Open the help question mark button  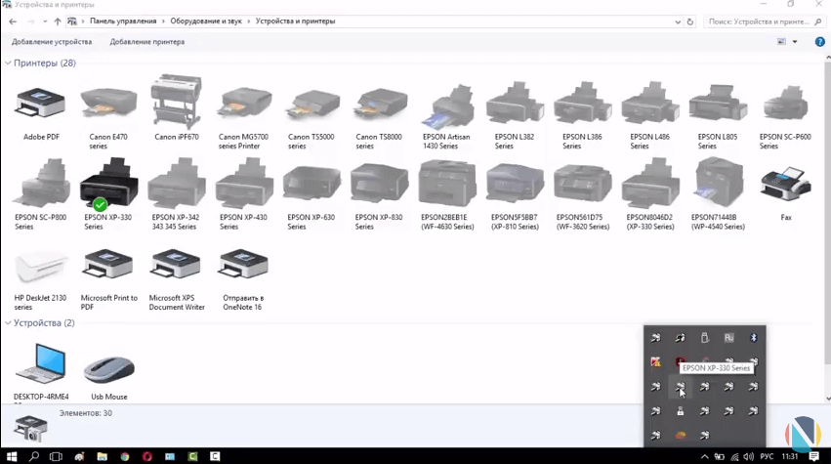tap(819, 42)
